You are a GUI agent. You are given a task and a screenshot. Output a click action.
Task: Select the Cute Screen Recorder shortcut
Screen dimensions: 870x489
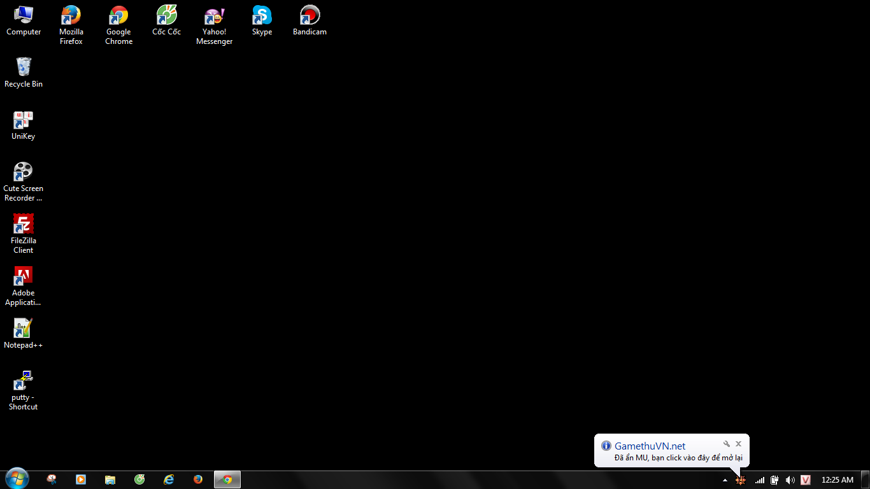click(24, 181)
